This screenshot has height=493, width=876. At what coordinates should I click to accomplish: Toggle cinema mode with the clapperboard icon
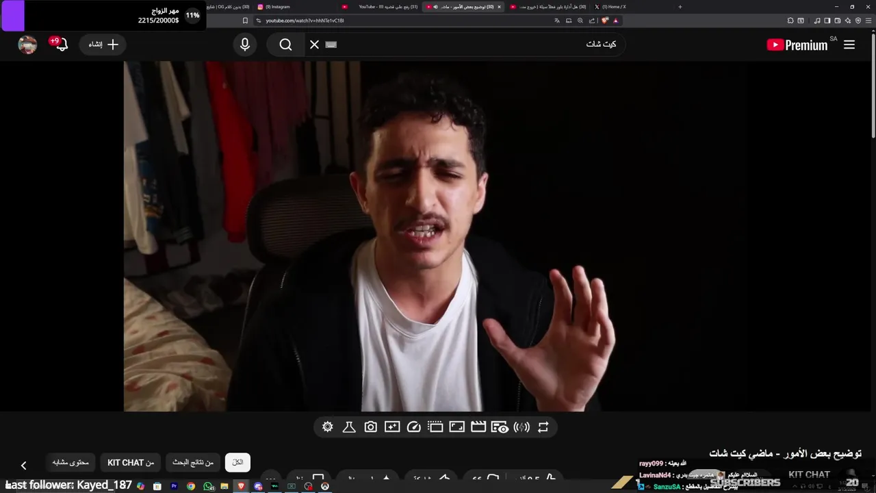click(478, 427)
